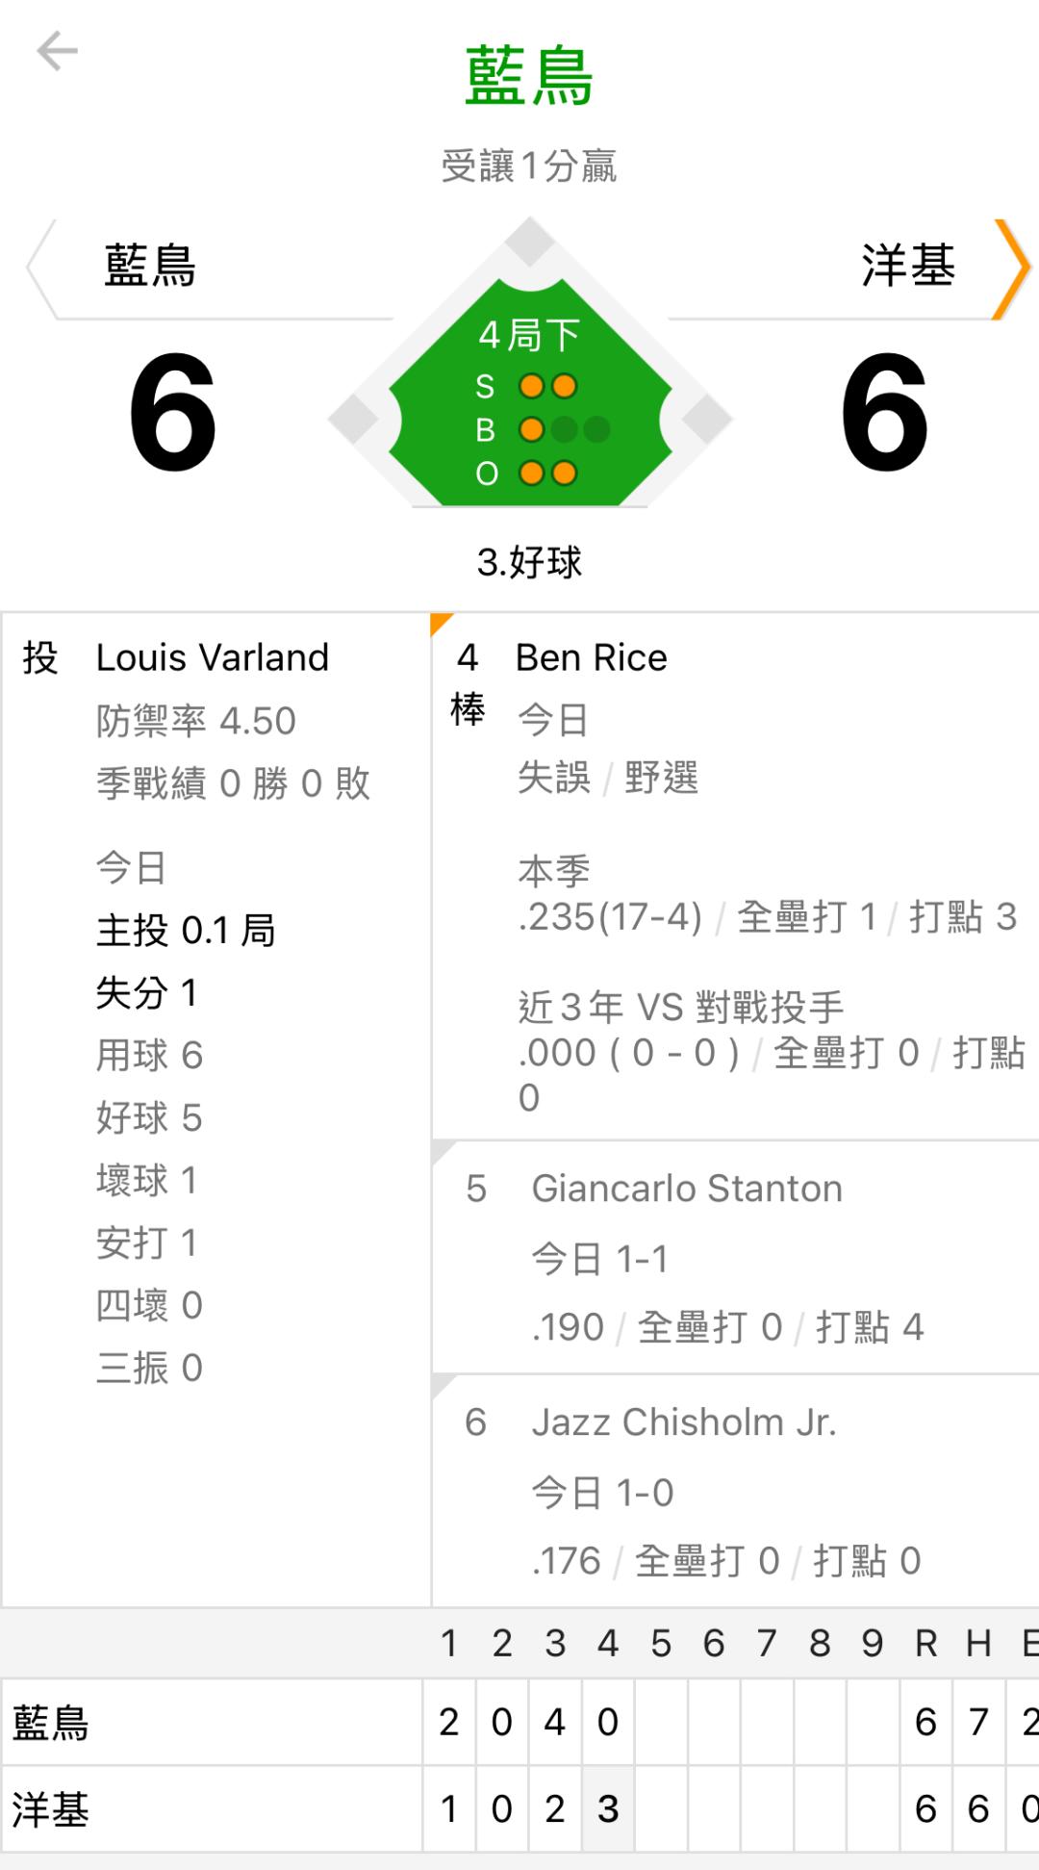Tap the second base marker on diamond
The width and height of the screenshot is (1039, 1870).
point(530,242)
